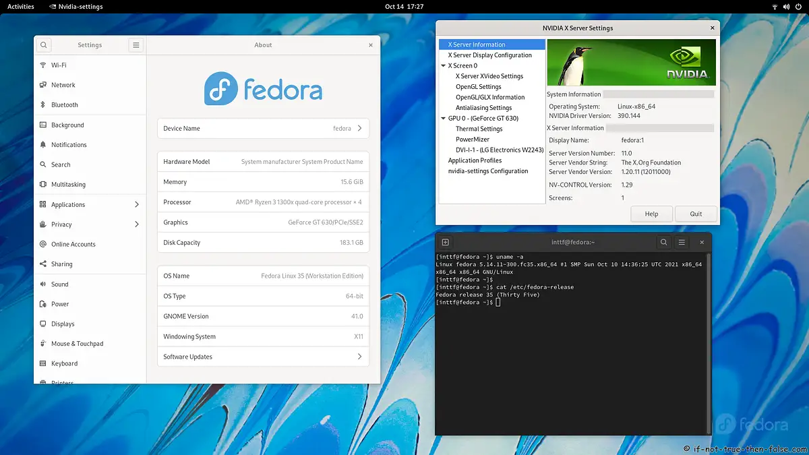
Task: Click the Graphics GeForce GT 630 row
Action: pyautogui.click(x=263, y=222)
